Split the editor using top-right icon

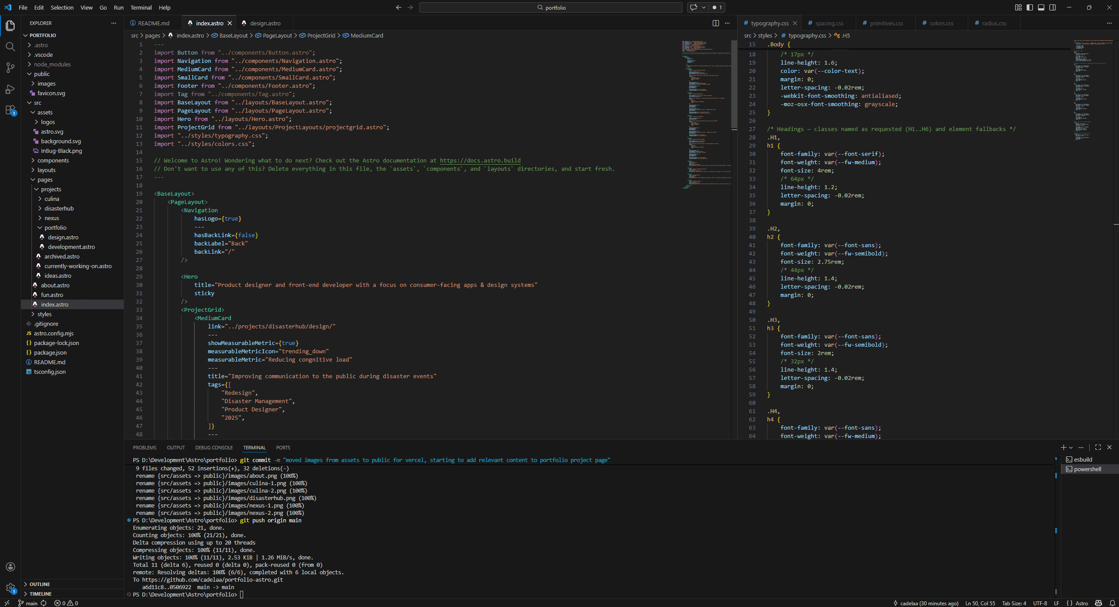tap(715, 23)
